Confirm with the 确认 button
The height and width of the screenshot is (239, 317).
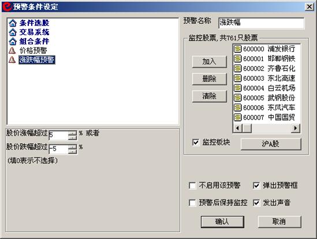pos(222,222)
